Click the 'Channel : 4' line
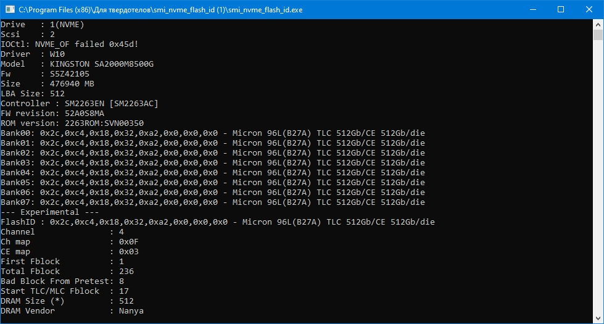The width and height of the screenshot is (604, 324). pos(62,232)
